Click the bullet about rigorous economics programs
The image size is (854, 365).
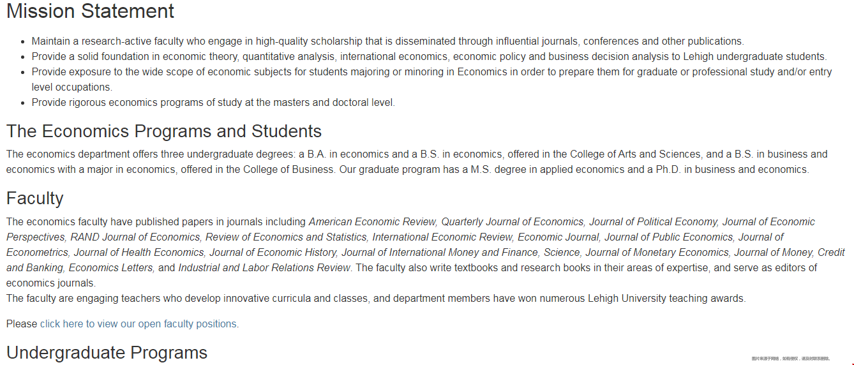[213, 102]
